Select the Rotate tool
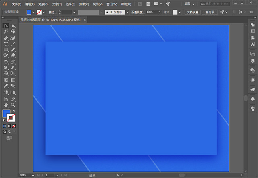 pos(6,62)
